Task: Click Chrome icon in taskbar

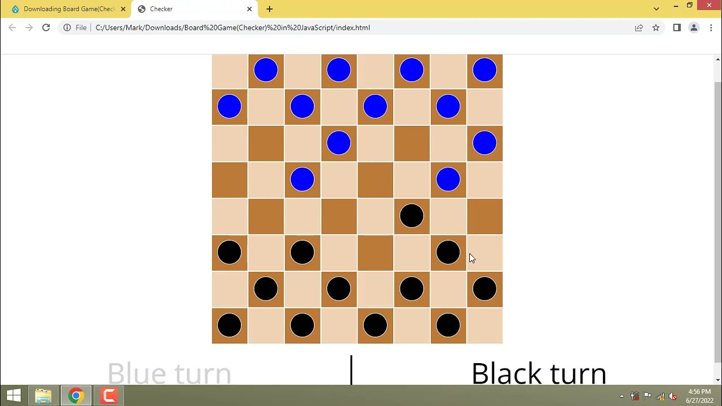Action: pyautogui.click(x=76, y=396)
